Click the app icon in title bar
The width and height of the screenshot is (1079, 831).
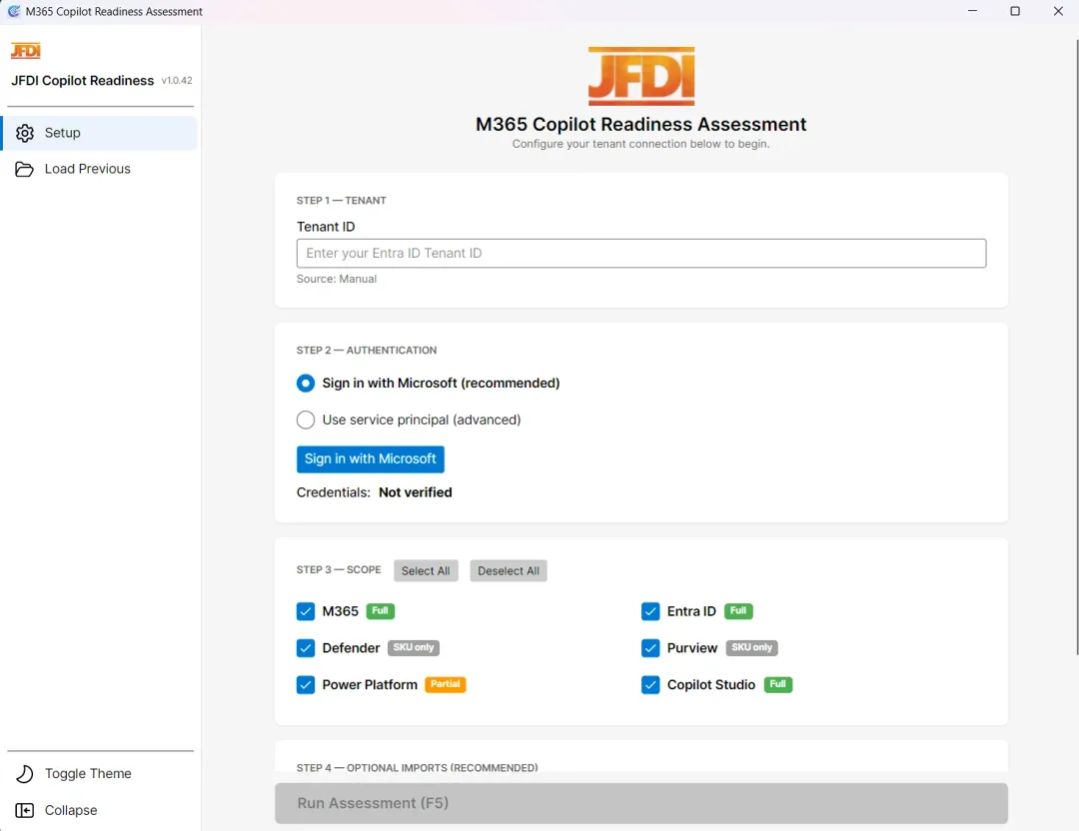point(13,11)
